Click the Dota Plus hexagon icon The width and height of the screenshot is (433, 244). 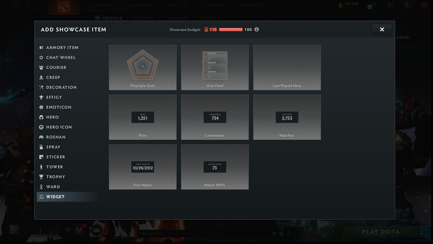pyautogui.click(x=407, y=5)
